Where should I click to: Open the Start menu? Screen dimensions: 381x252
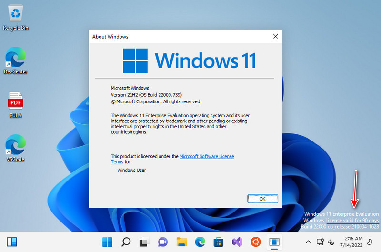(107, 242)
